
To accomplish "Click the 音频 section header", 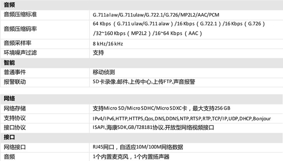I will [x=10, y=5].
